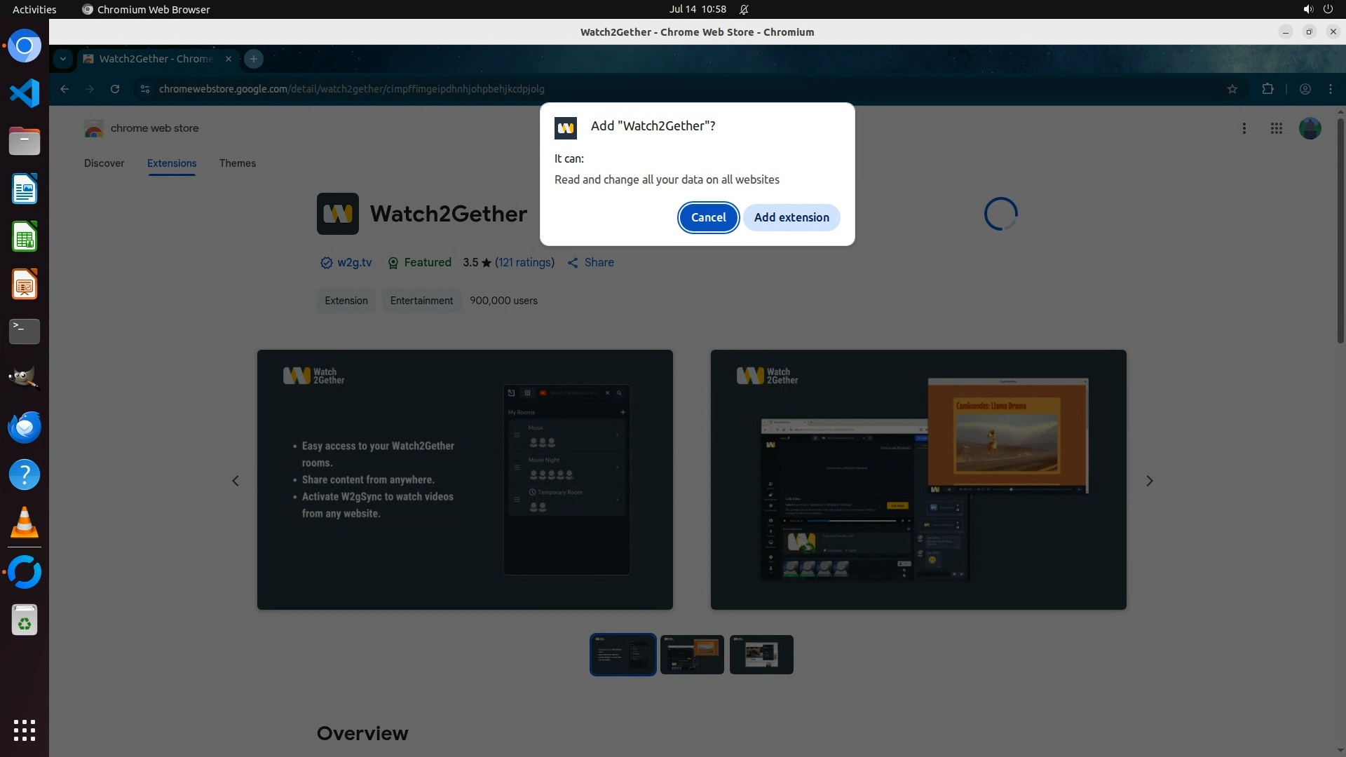This screenshot has height=757, width=1346.
Task: Bookmark this page with star icon
Action: pos(1232,89)
